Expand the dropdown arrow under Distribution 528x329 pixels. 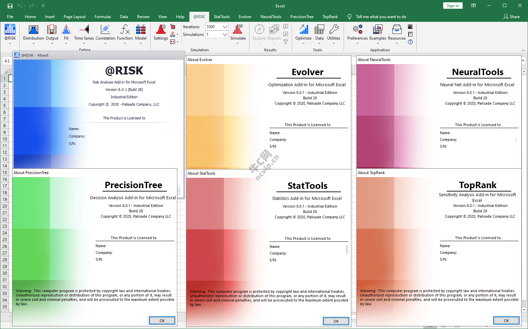(x=34, y=43)
